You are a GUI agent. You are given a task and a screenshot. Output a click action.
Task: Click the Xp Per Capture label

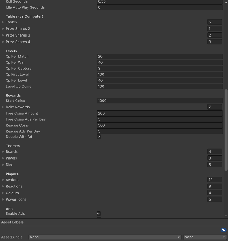pos(19,68)
